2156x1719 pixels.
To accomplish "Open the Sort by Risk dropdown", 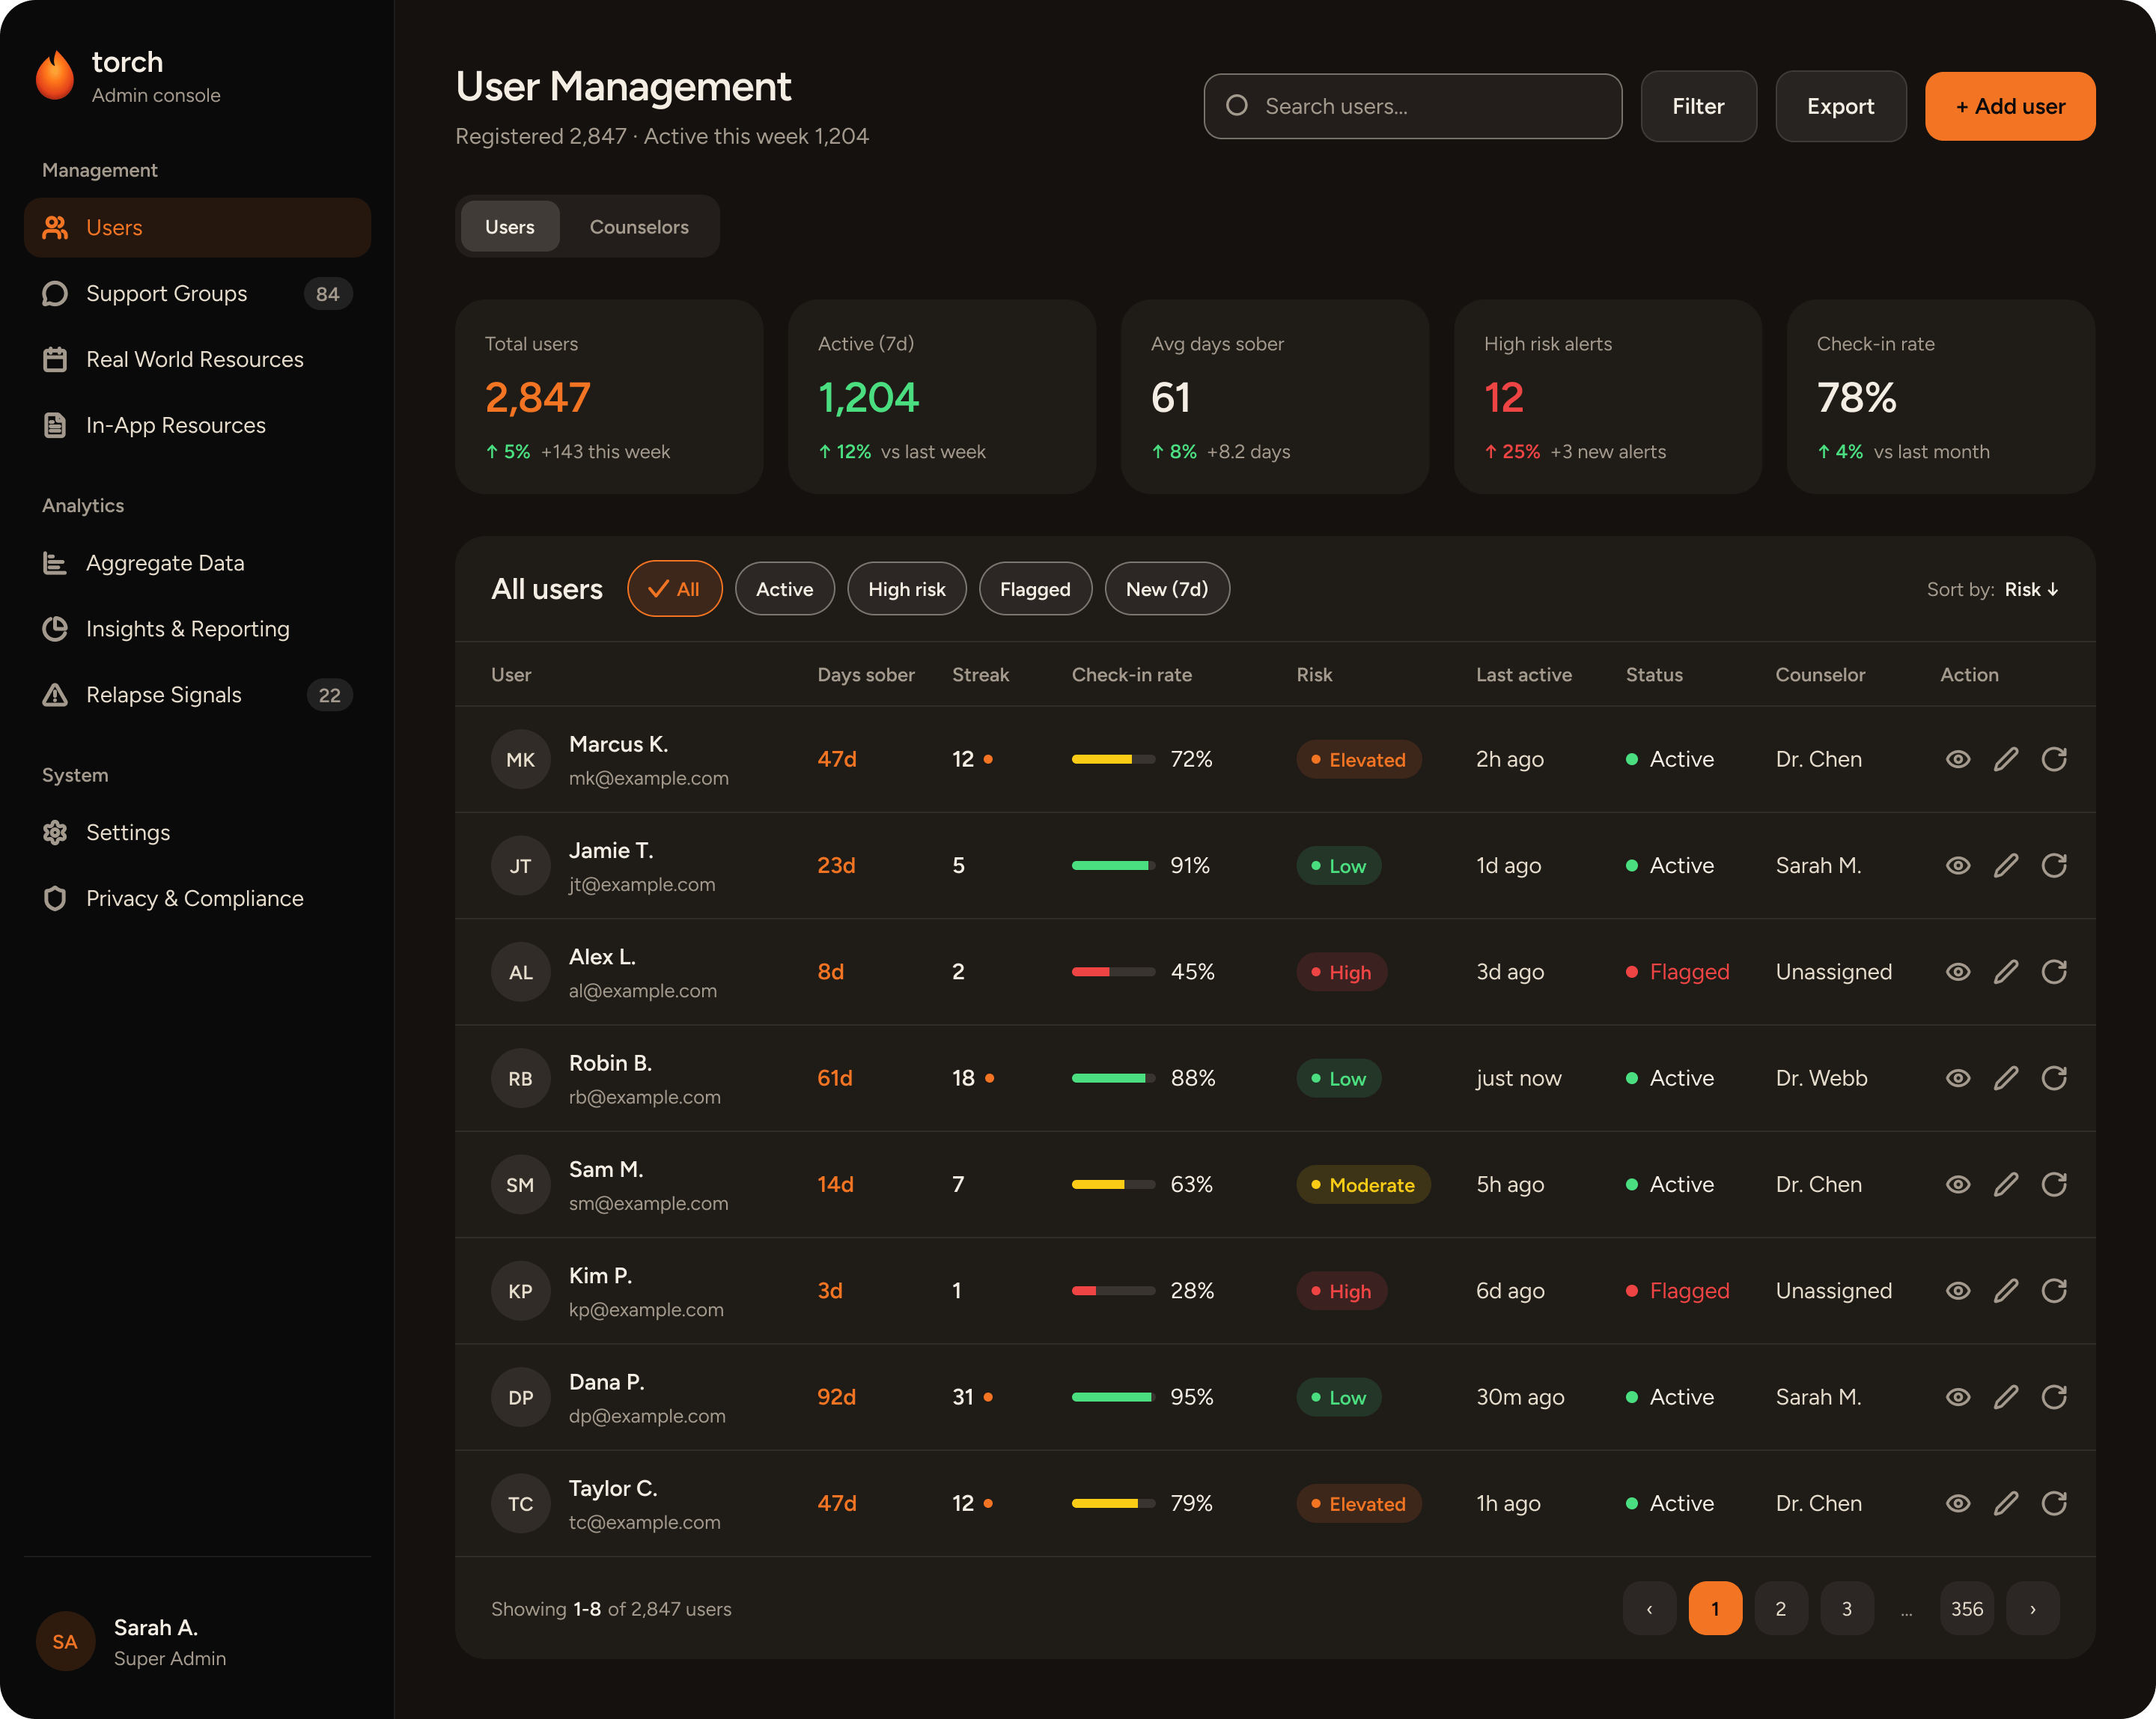I will click(x=1993, y=590).
